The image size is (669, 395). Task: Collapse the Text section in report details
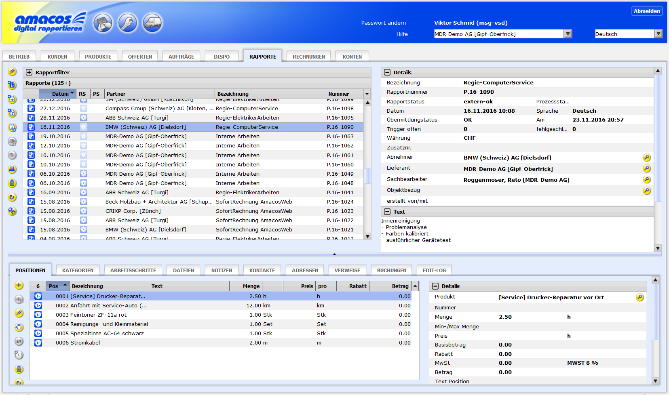click(387, 212)
